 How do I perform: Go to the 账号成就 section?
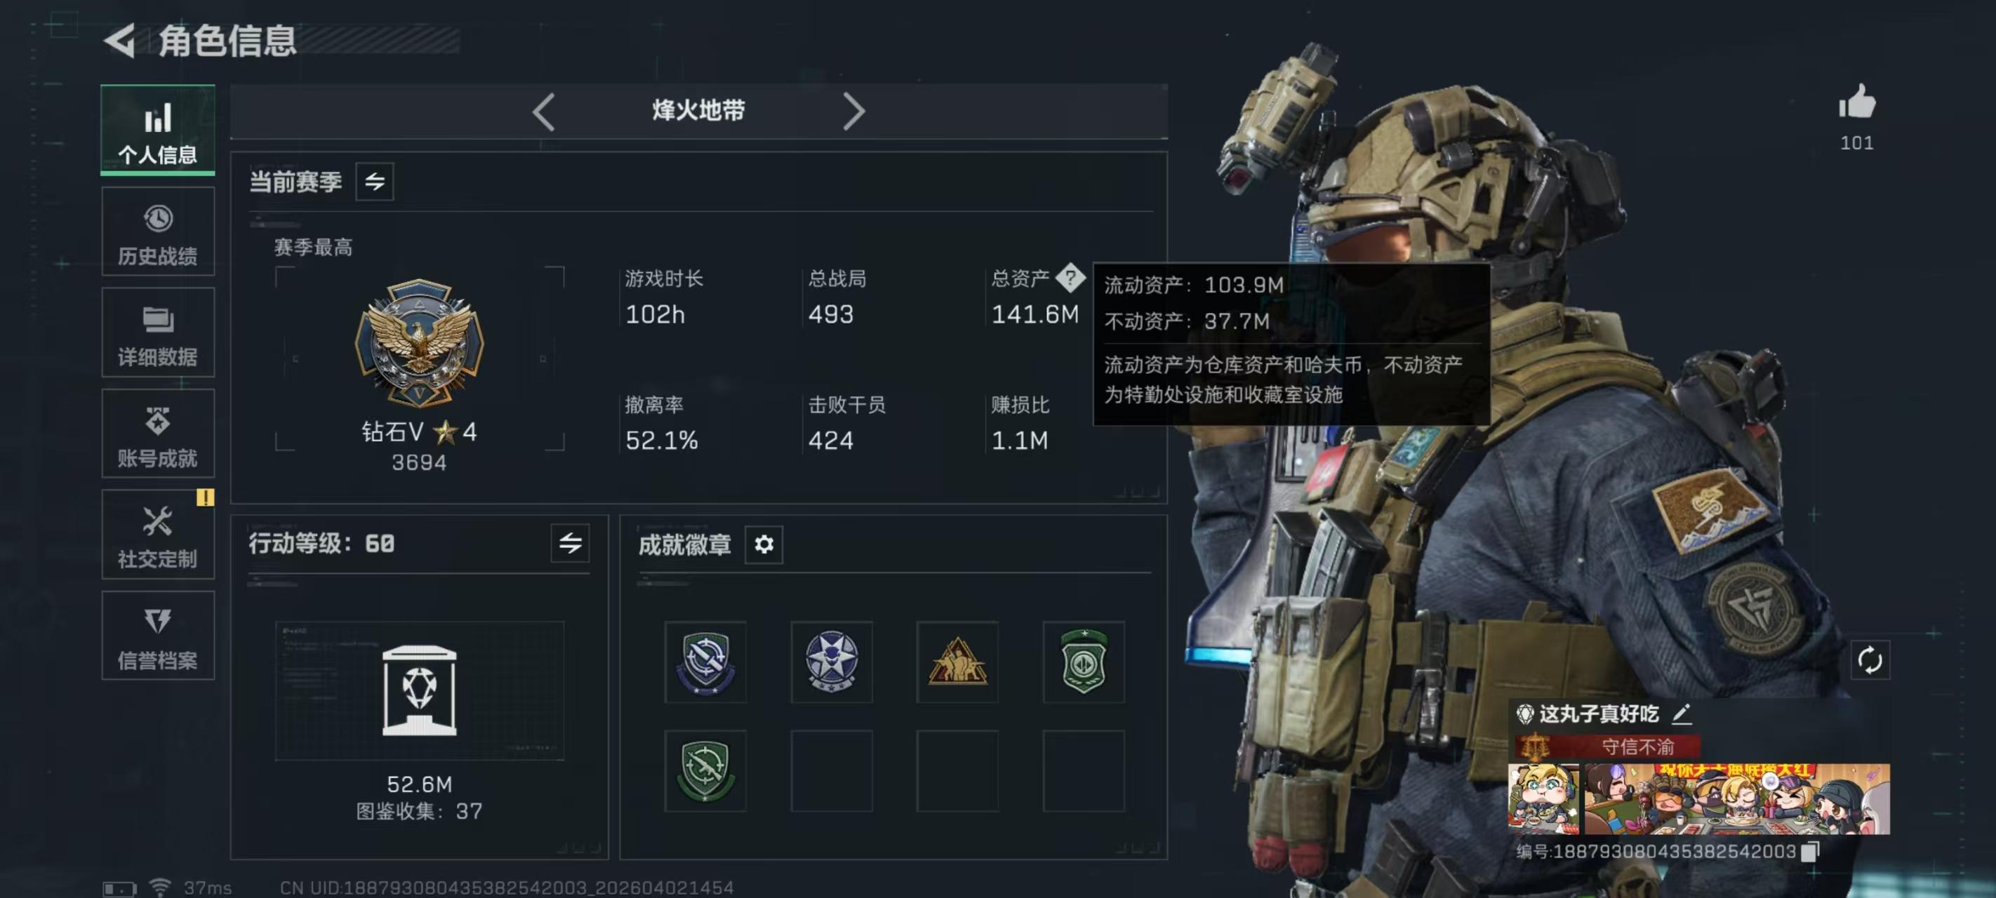point(157,433)
